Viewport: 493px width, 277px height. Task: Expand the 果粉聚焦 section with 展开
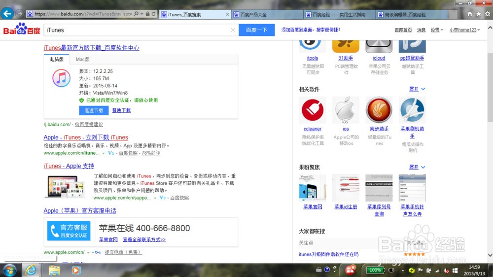(417, 167)
